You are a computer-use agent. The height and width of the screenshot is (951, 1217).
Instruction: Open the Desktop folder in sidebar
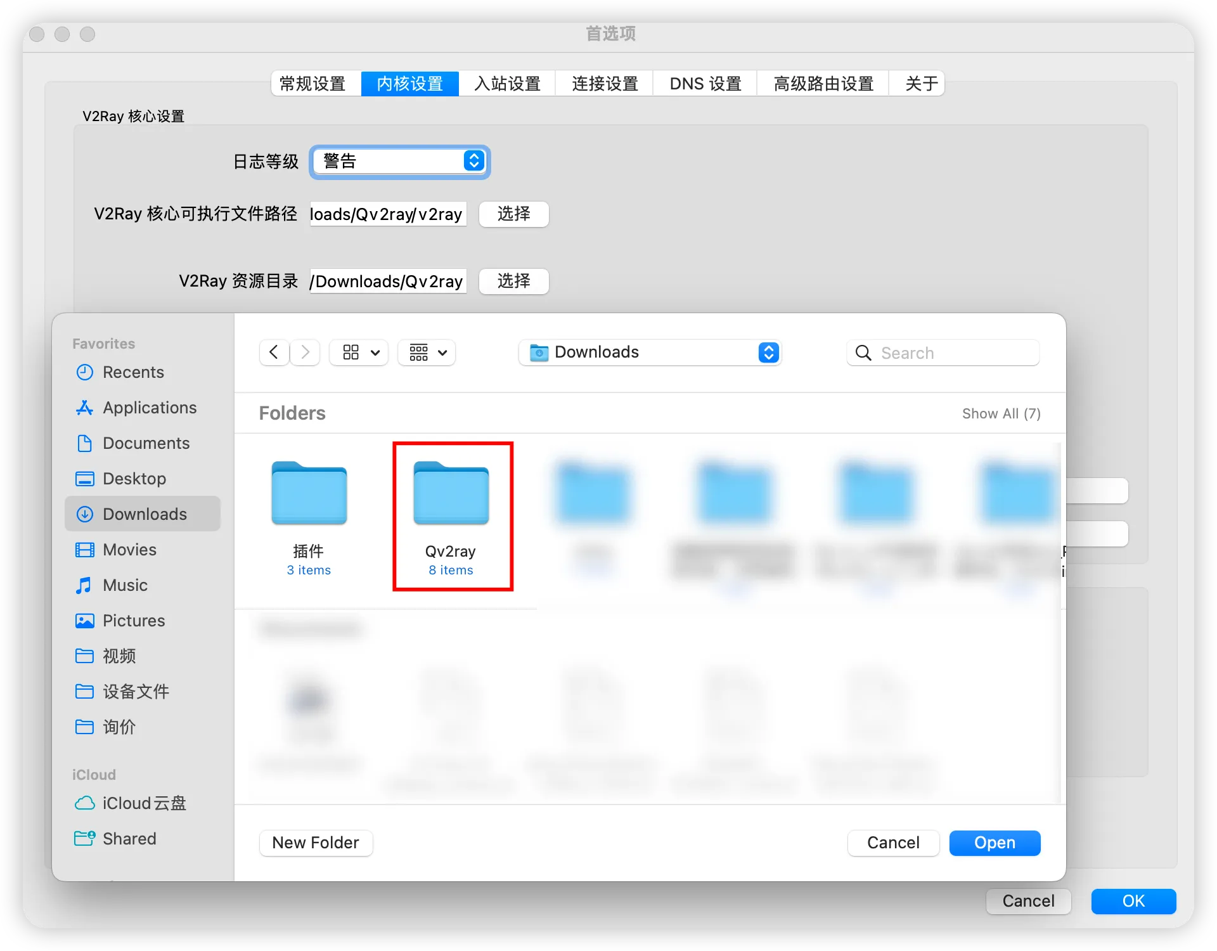click(134, 479)
